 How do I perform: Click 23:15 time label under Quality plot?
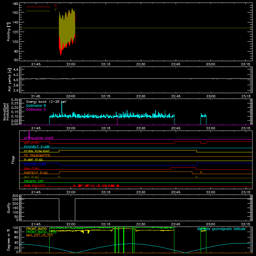pos(245,224)
